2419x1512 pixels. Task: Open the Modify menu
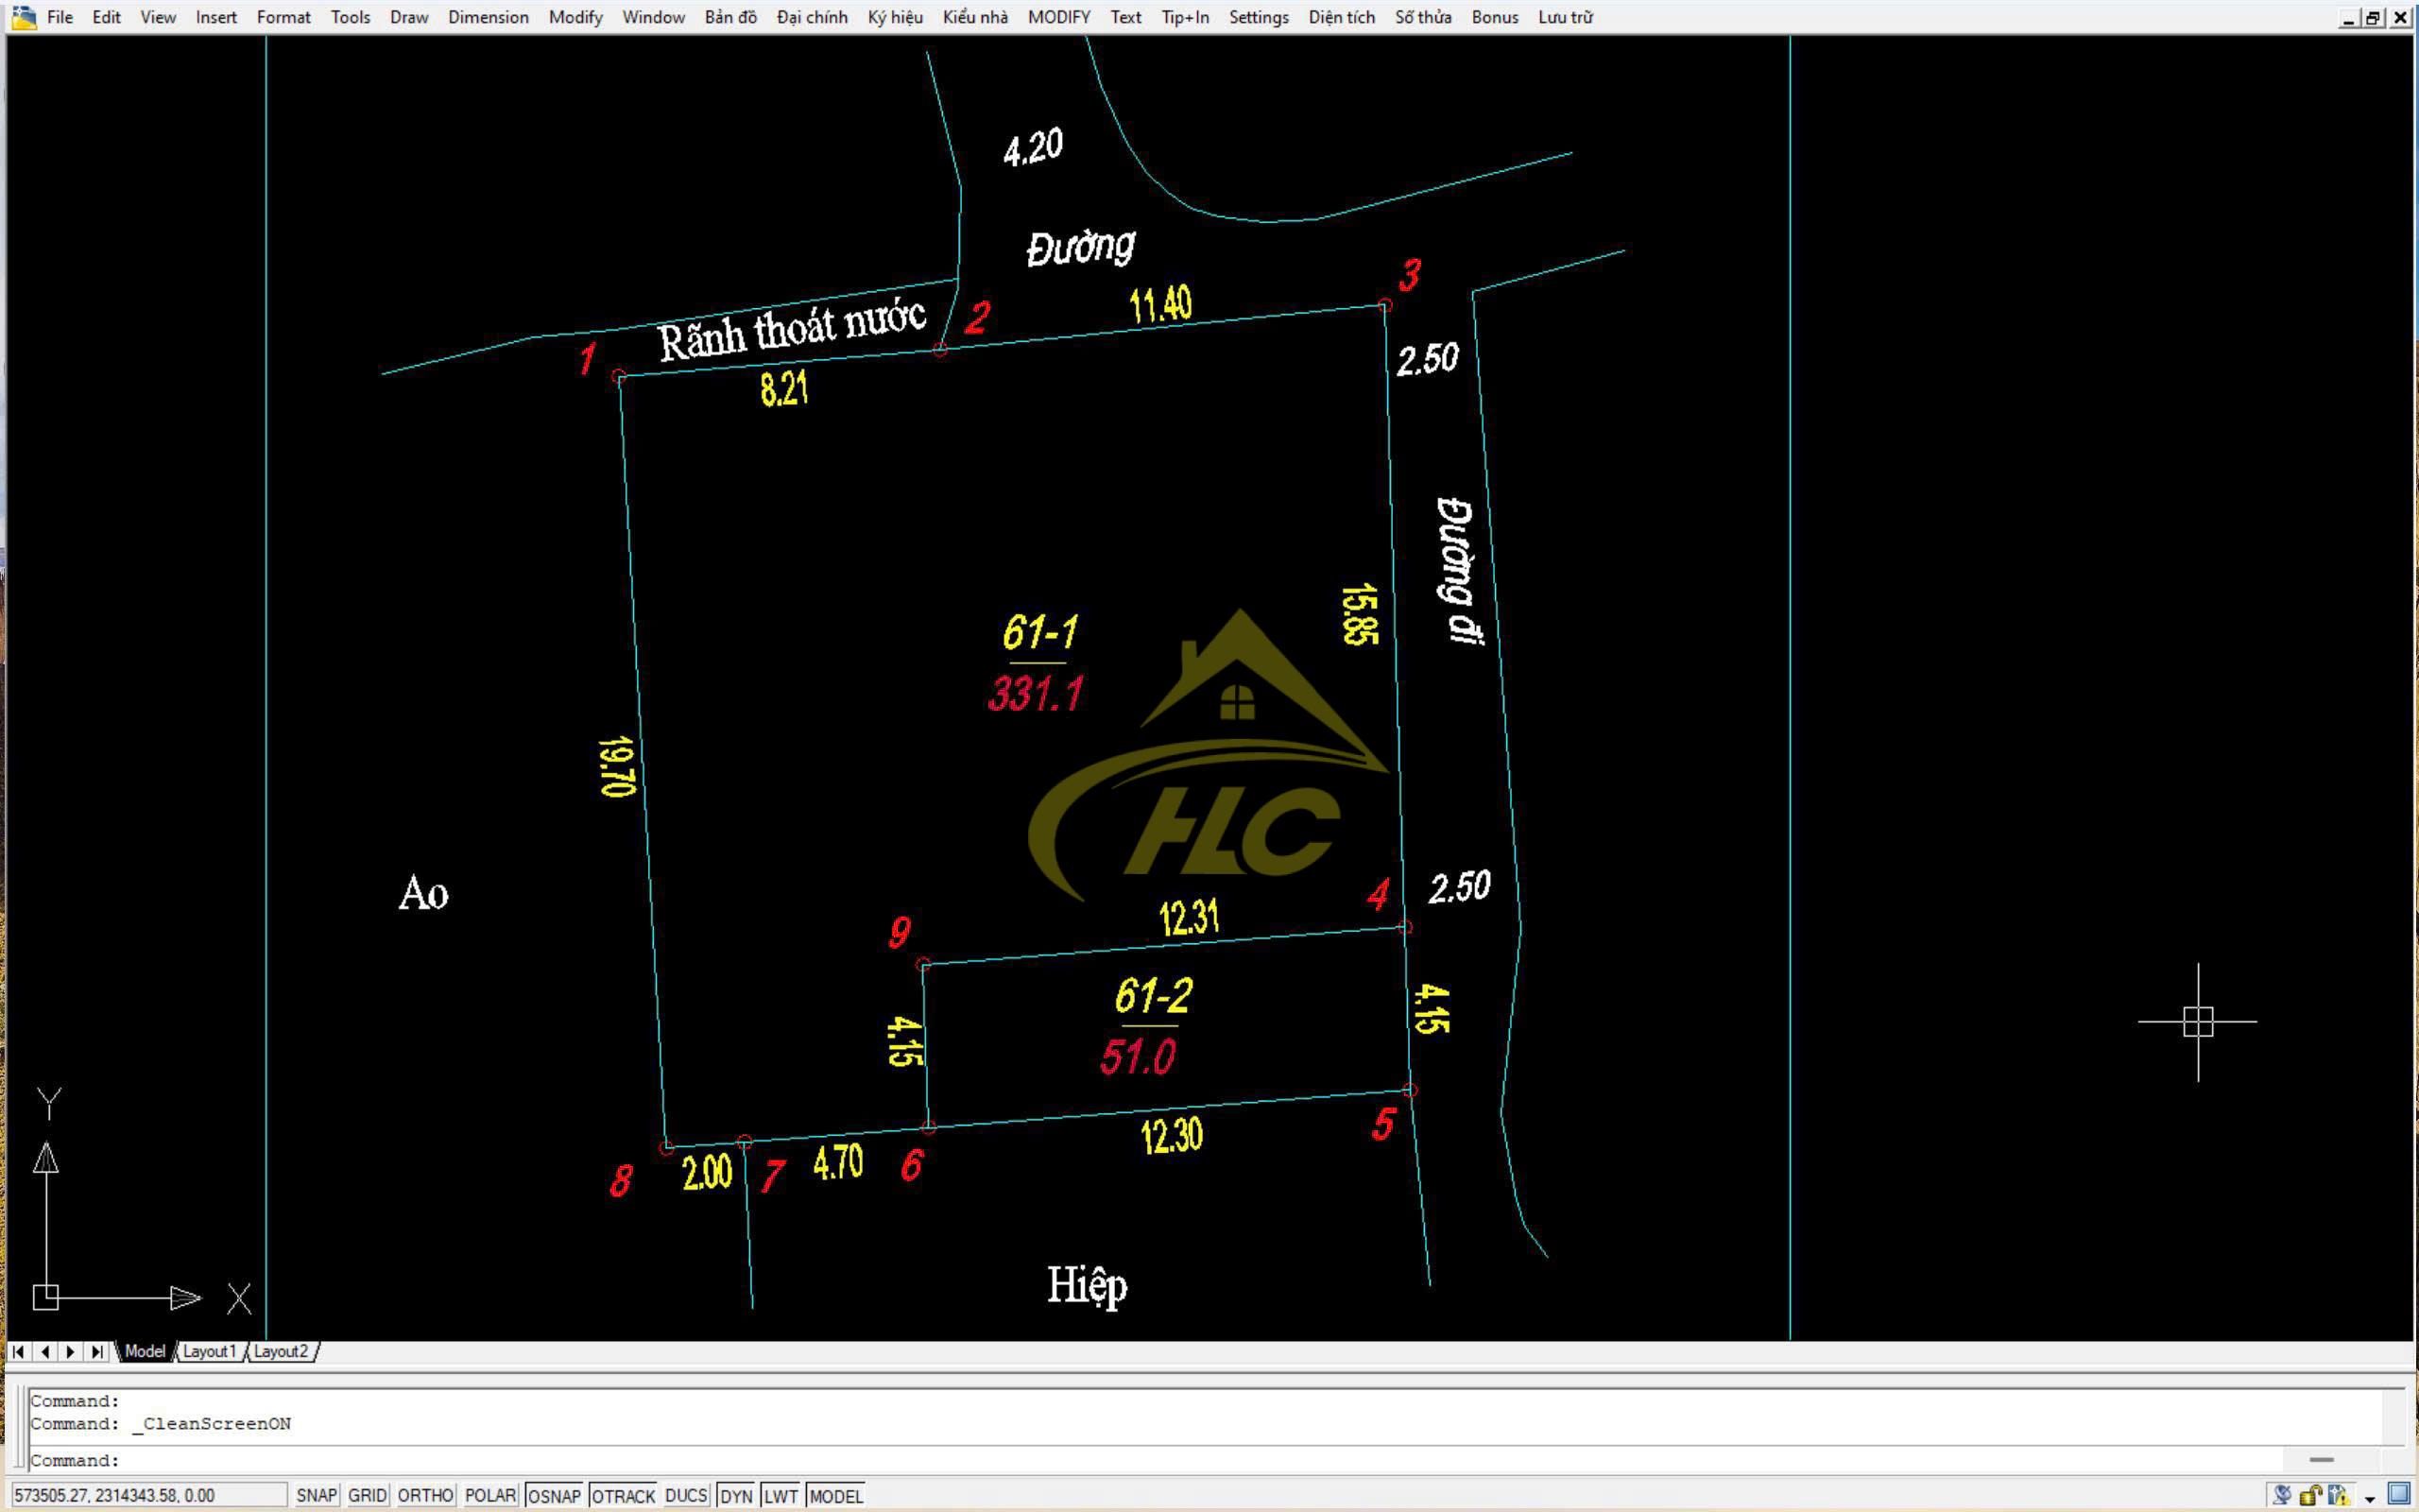[x=575, y=17]
